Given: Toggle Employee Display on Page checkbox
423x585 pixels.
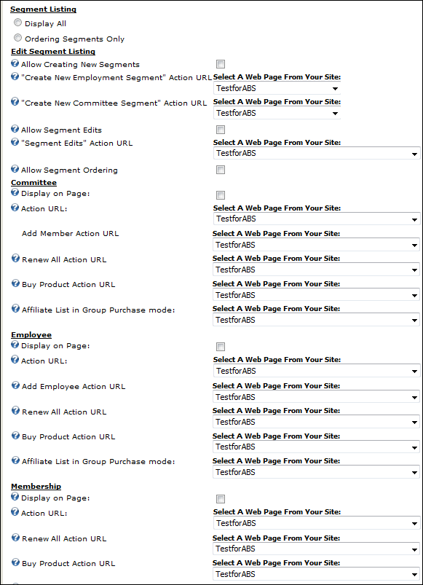Looking at the screenshot, I should coord(221,347).
